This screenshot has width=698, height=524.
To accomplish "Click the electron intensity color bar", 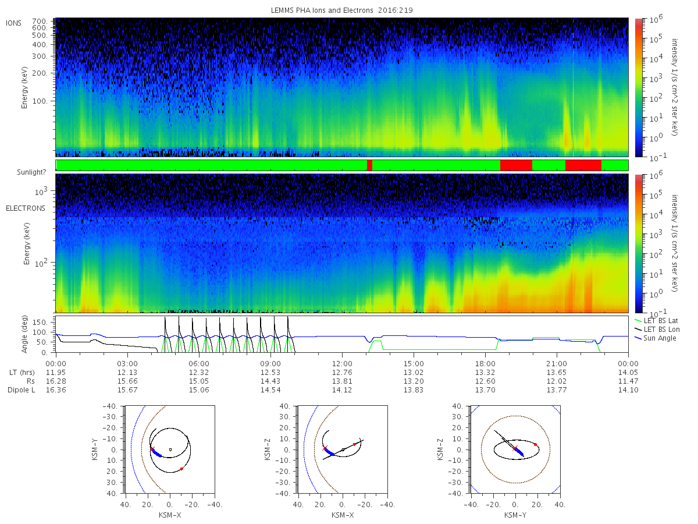I will click(x=639, y=243).
